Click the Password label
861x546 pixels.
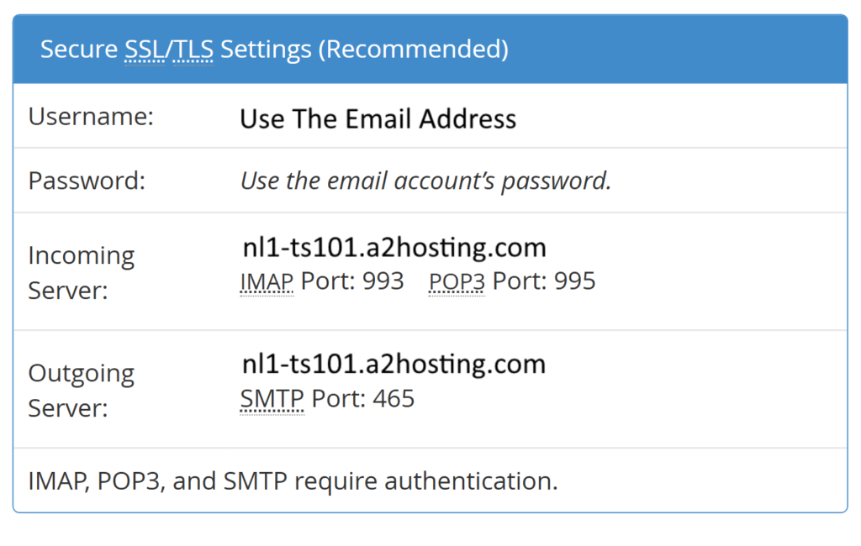(87, 181)
